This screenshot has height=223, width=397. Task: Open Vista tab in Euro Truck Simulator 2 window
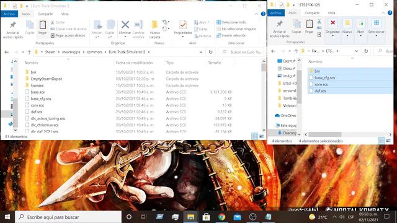tap(65, 14)
